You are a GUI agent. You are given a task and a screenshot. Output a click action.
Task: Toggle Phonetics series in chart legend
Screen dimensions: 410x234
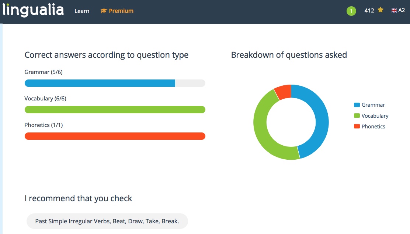click(x=373, y=127)
